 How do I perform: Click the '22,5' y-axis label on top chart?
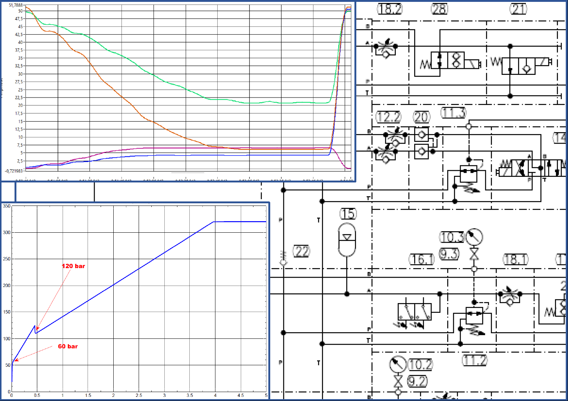point(19,98)
